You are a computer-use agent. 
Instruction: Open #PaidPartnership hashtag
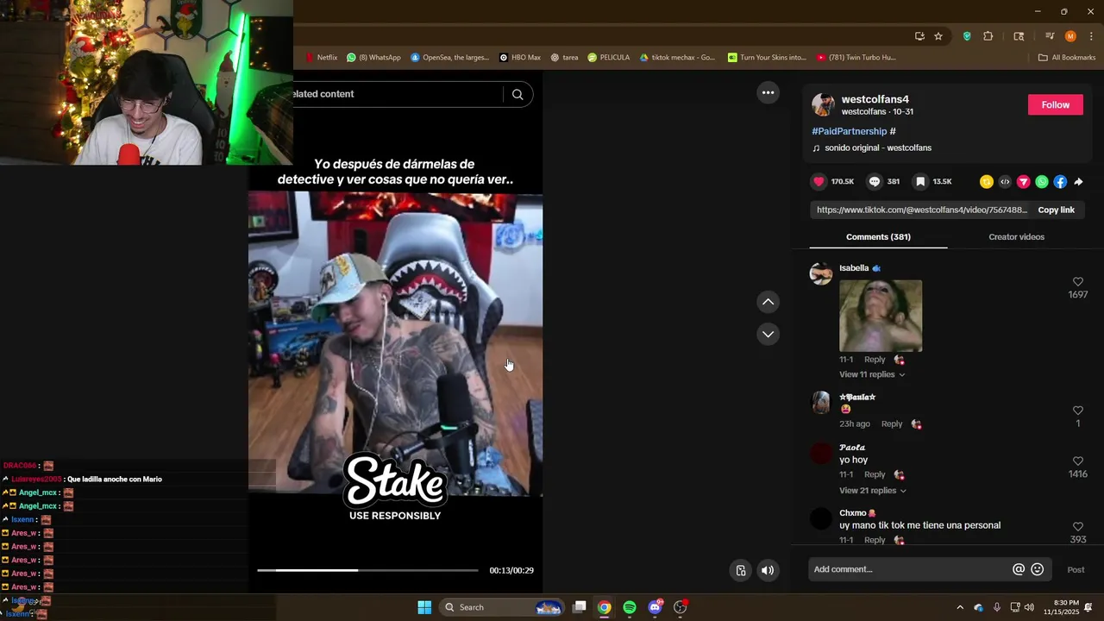[849, 131]
